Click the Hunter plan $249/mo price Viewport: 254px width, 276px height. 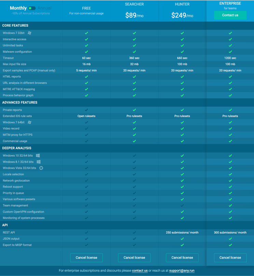[x=182, y=15]
